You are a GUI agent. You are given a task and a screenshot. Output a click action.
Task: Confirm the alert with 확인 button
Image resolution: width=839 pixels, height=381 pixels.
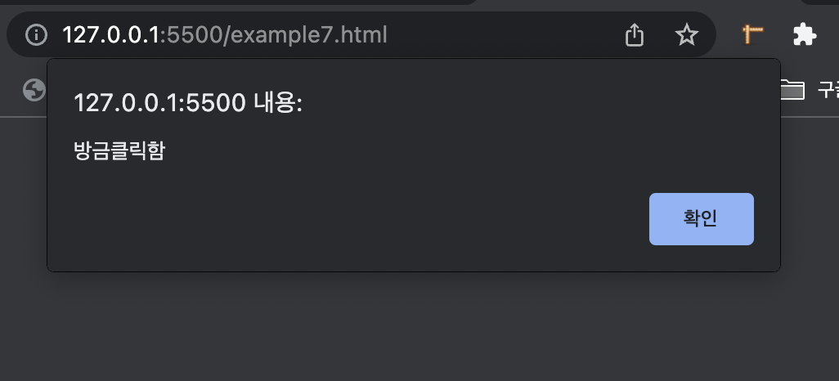click(x=701, y=219)
